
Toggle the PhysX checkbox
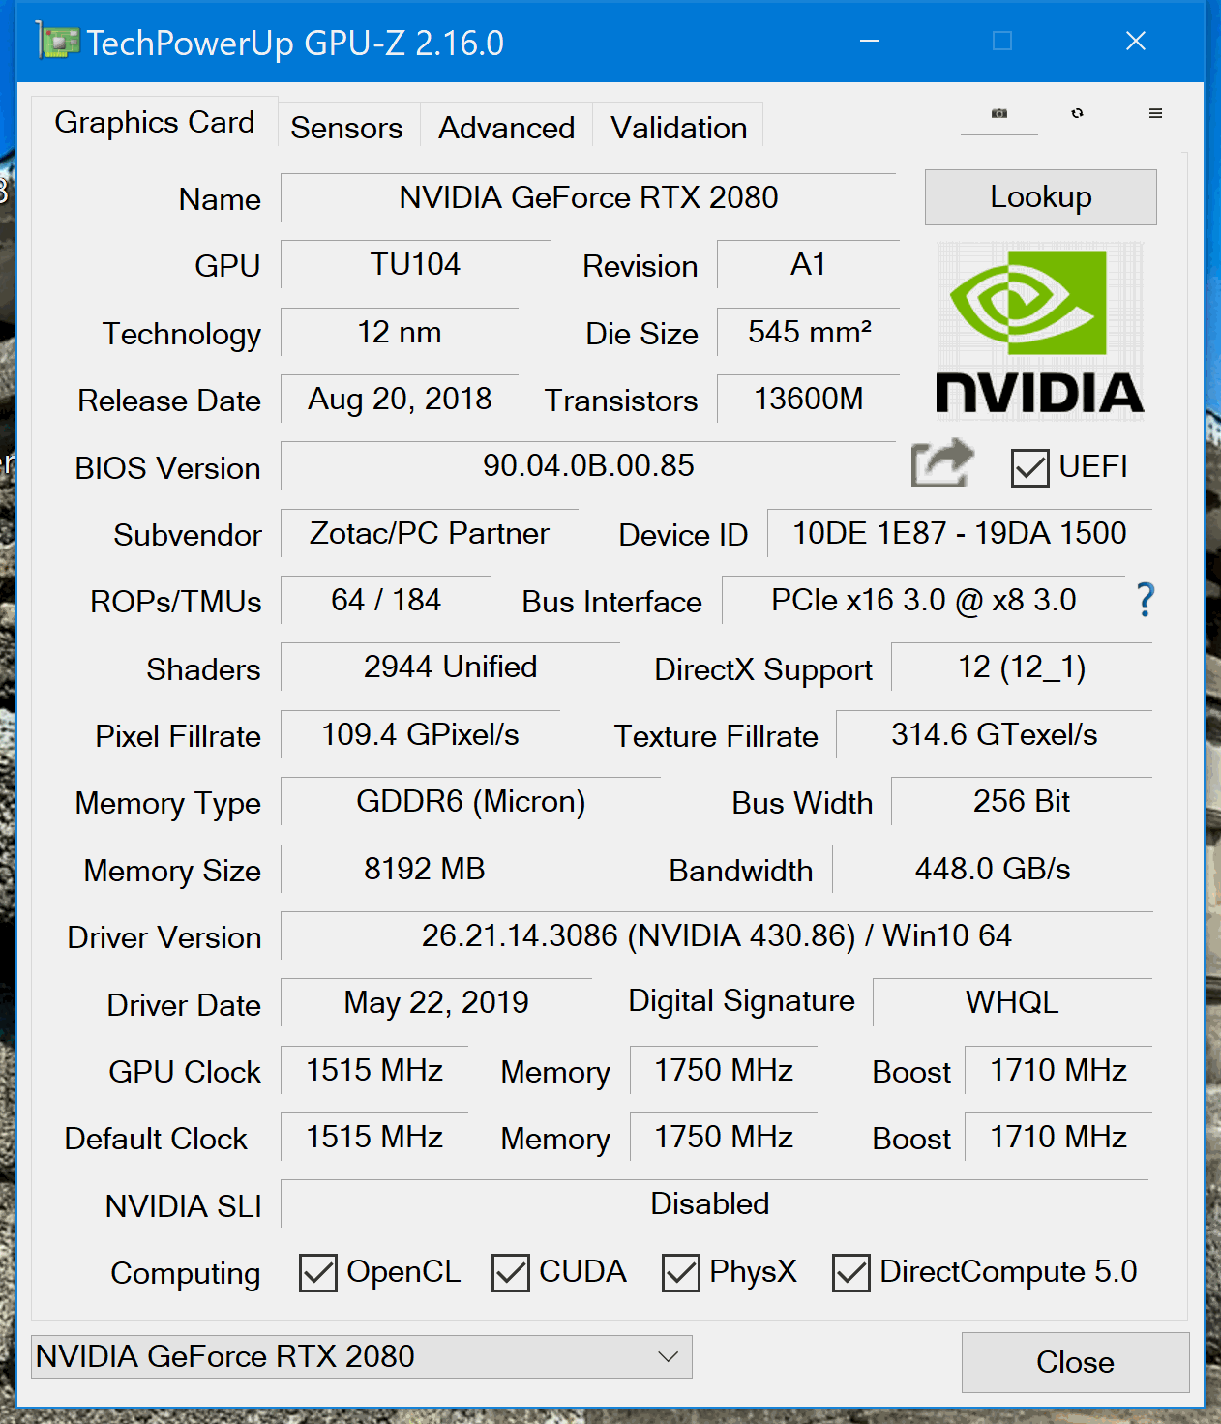tap(681, 1273)
